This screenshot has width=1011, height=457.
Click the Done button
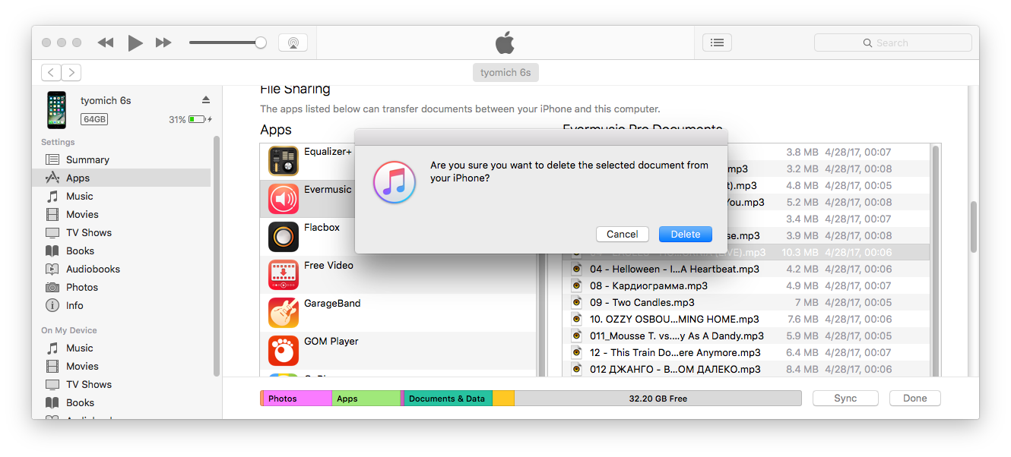[914, 398]
